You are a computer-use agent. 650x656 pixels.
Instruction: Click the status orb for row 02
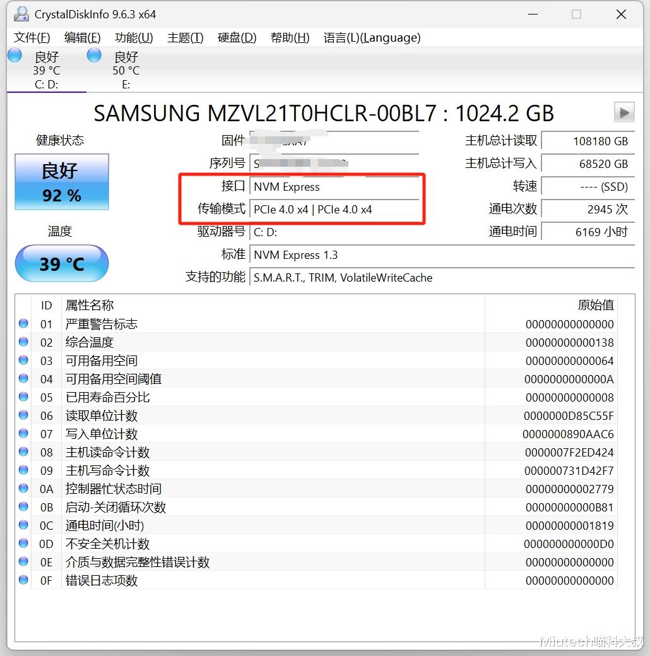tap(23, 342)
